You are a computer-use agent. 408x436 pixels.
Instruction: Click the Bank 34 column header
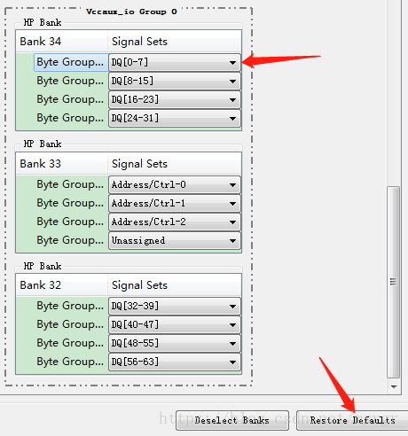[x=62, y=42]
